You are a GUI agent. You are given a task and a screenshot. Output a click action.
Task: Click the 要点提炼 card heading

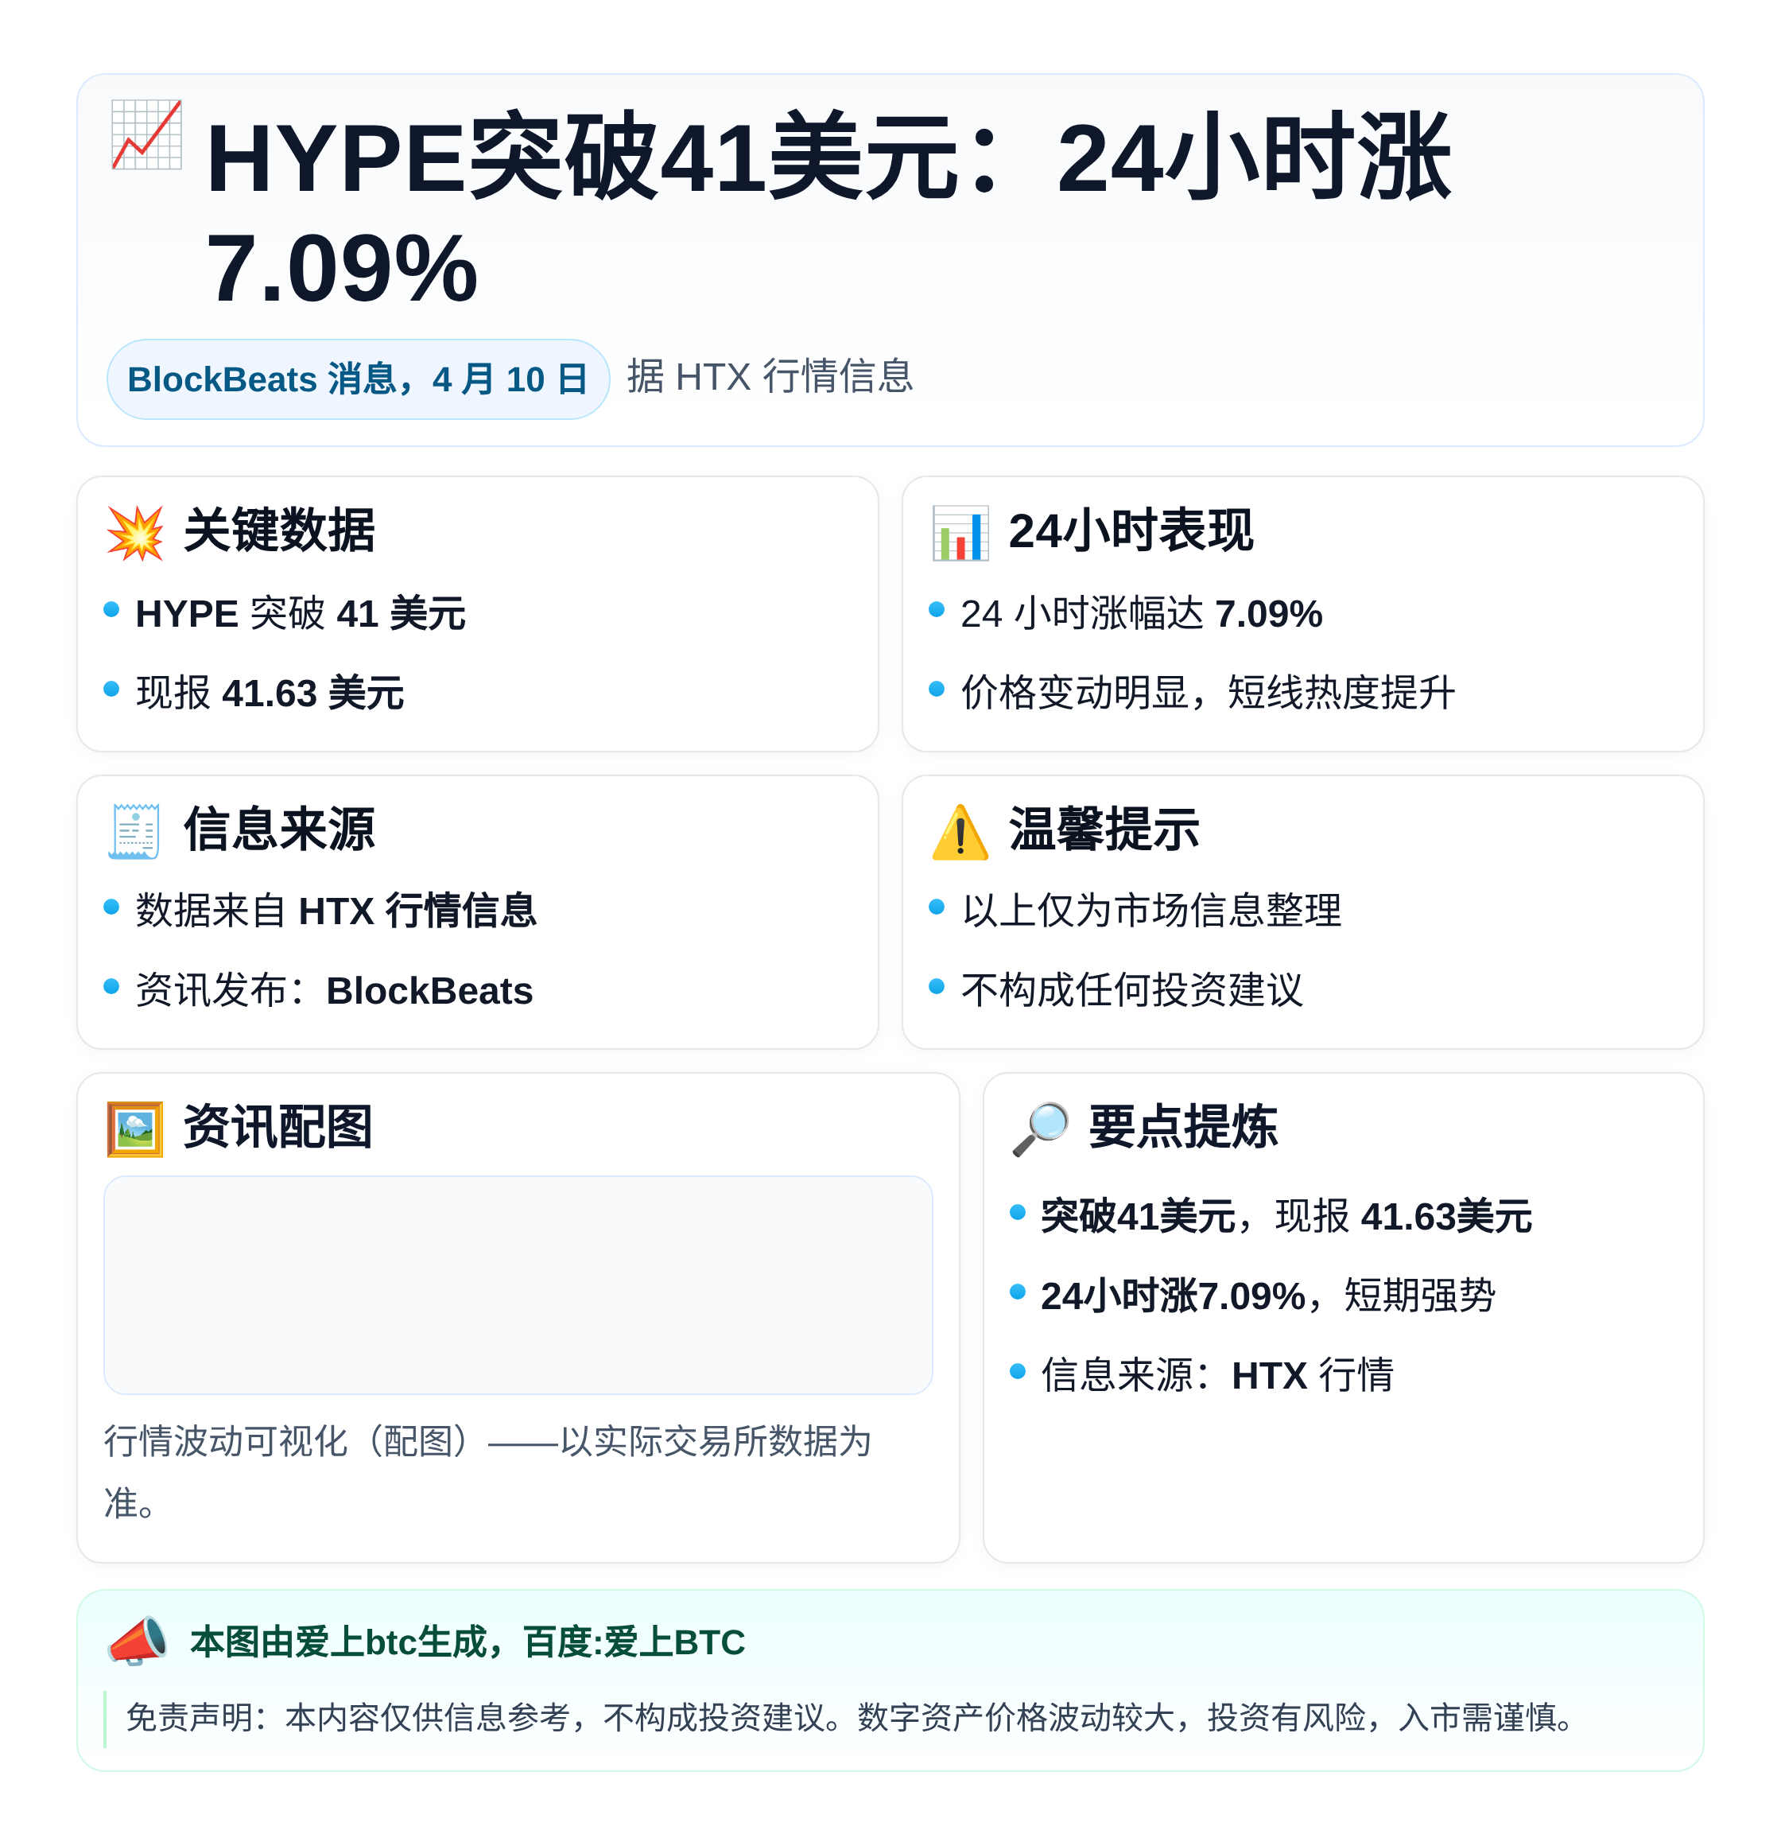(1183, 1127)
